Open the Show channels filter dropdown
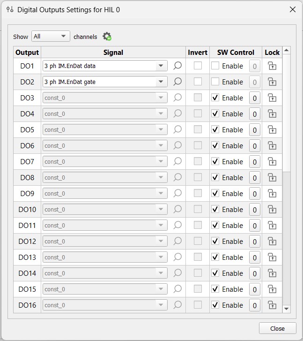303x341 pixels. (x=51, y=37)
